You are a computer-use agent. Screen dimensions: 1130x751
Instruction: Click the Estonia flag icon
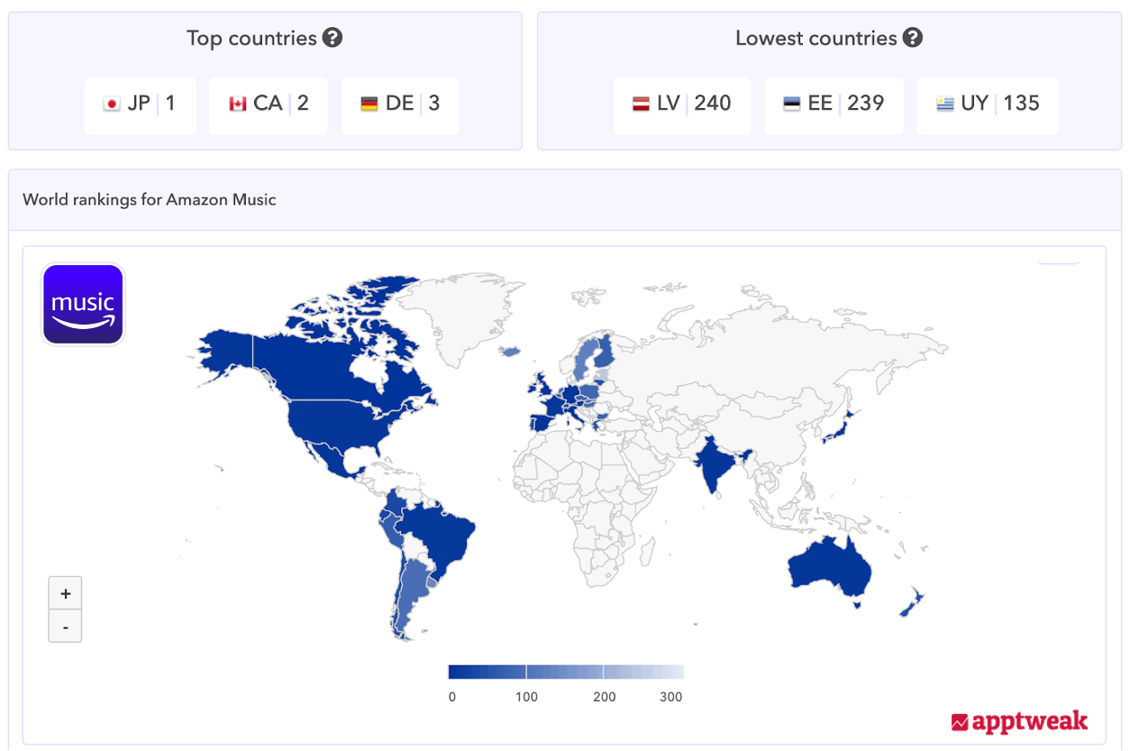point(792,104)
